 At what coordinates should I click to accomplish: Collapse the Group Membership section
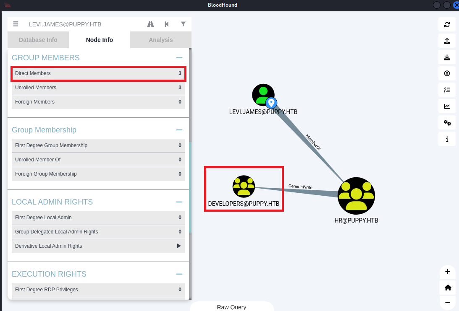point(179,130)
